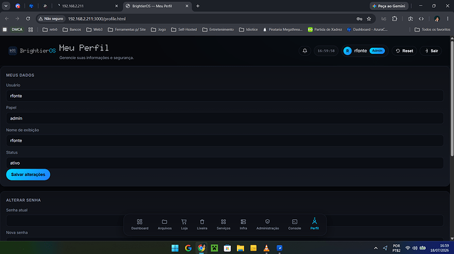
Task: Click the Reset button in header
Action: point(404,51)
